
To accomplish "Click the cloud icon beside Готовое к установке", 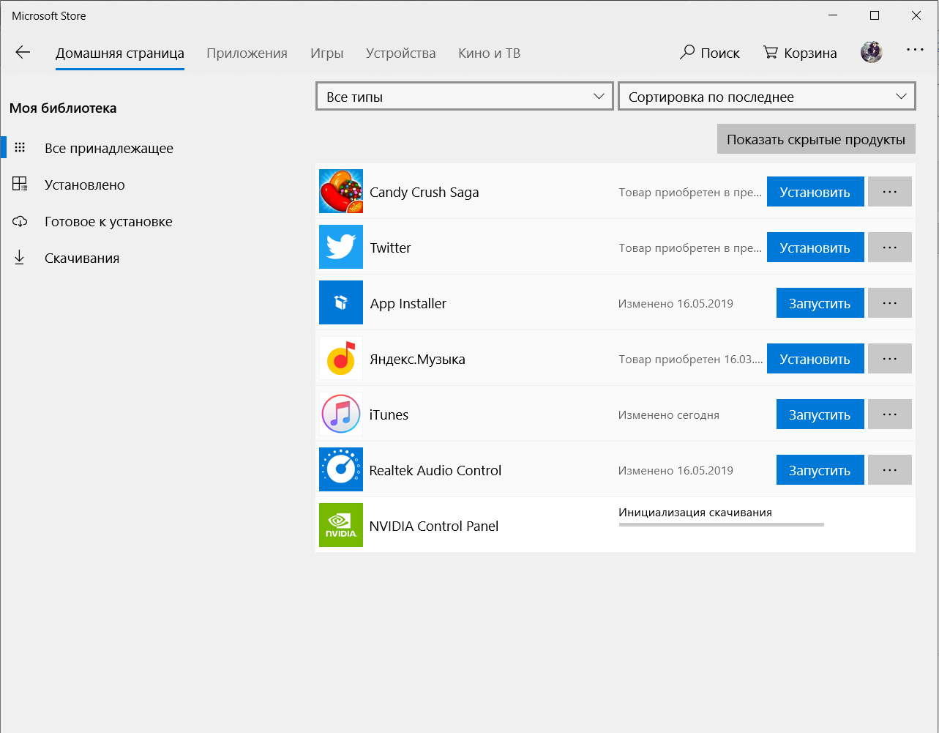I will [20, 221].
